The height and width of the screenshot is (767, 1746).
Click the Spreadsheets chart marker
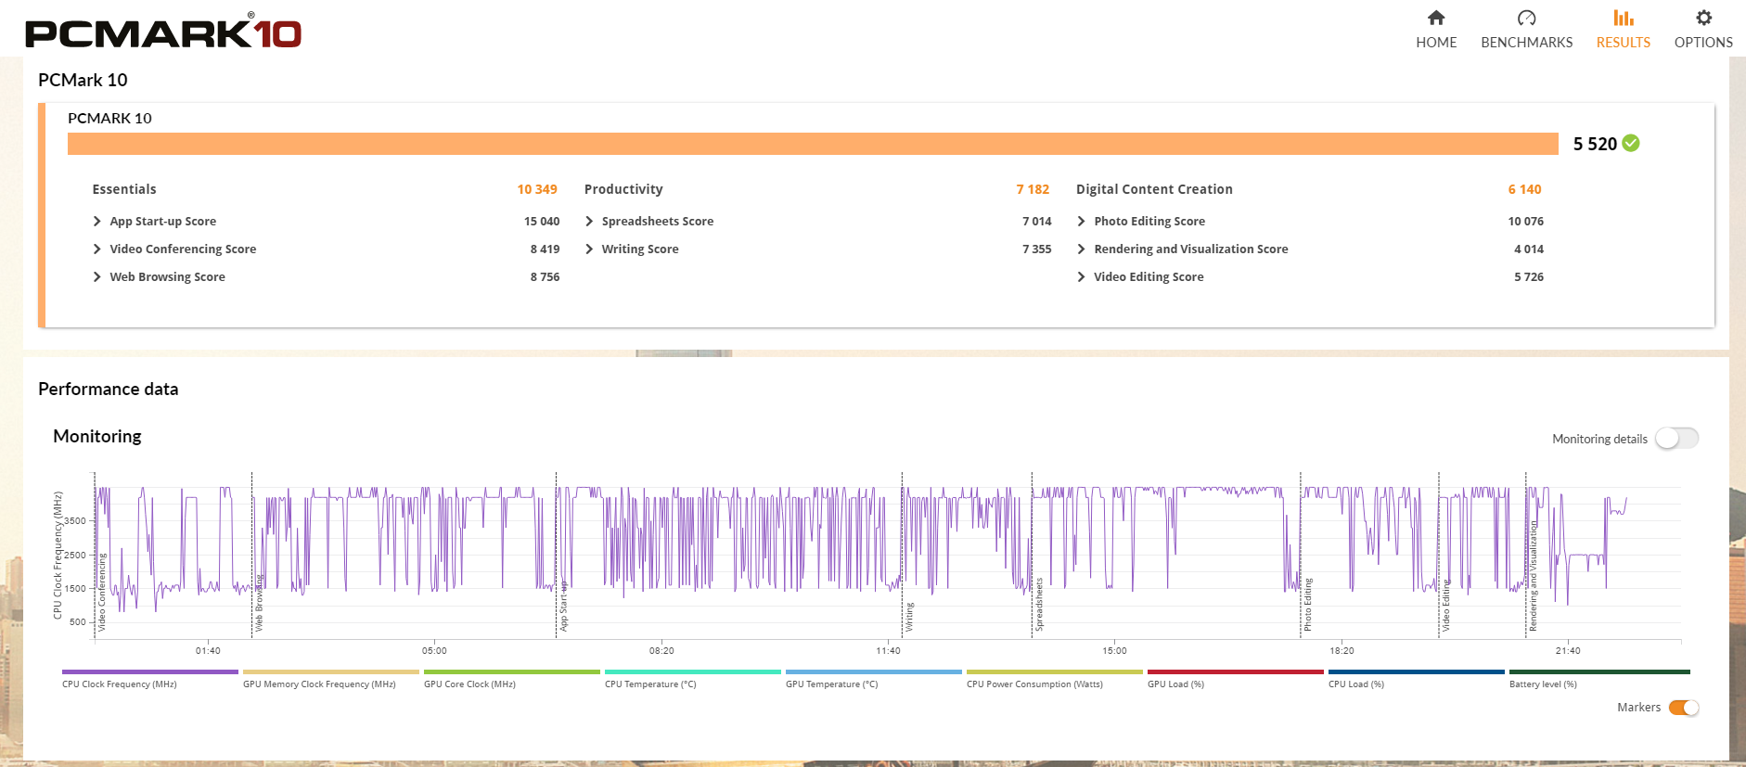pos(1039,605)
